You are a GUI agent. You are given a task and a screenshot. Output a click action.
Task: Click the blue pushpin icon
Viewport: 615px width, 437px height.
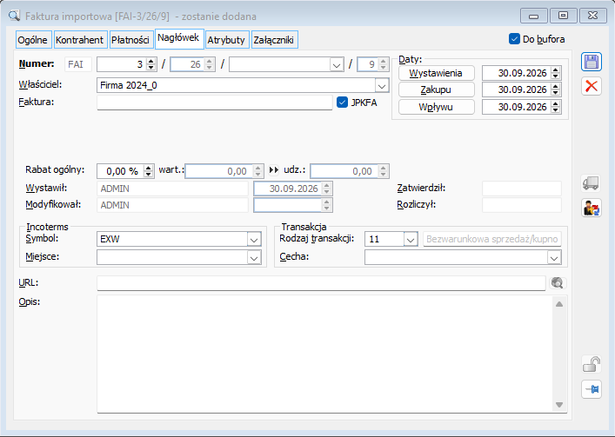point(591,389)
